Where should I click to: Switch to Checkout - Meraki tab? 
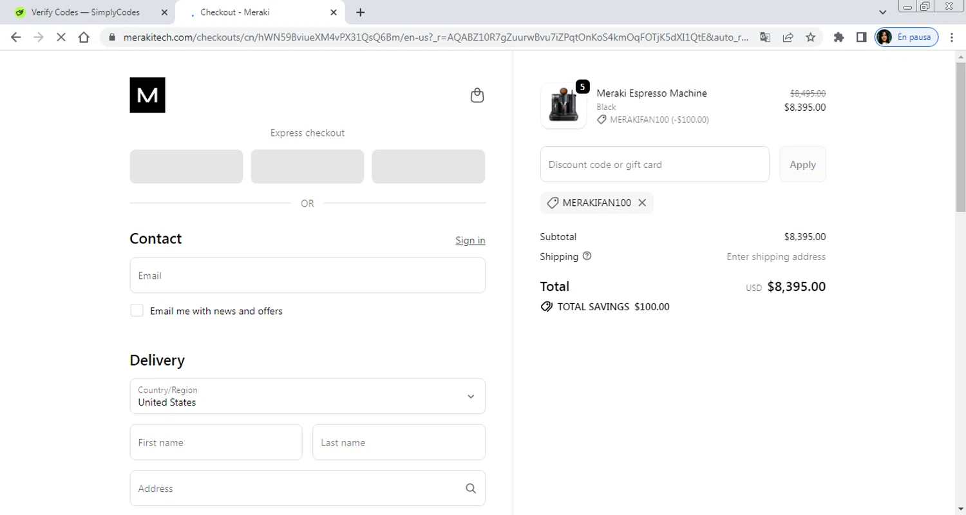point(260,12)
